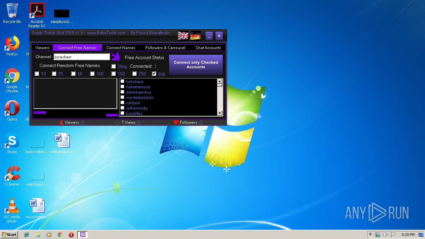This screenshot has height=239, width=425.
Task: Launch Opera from the desktop
Action: [12, 111]
